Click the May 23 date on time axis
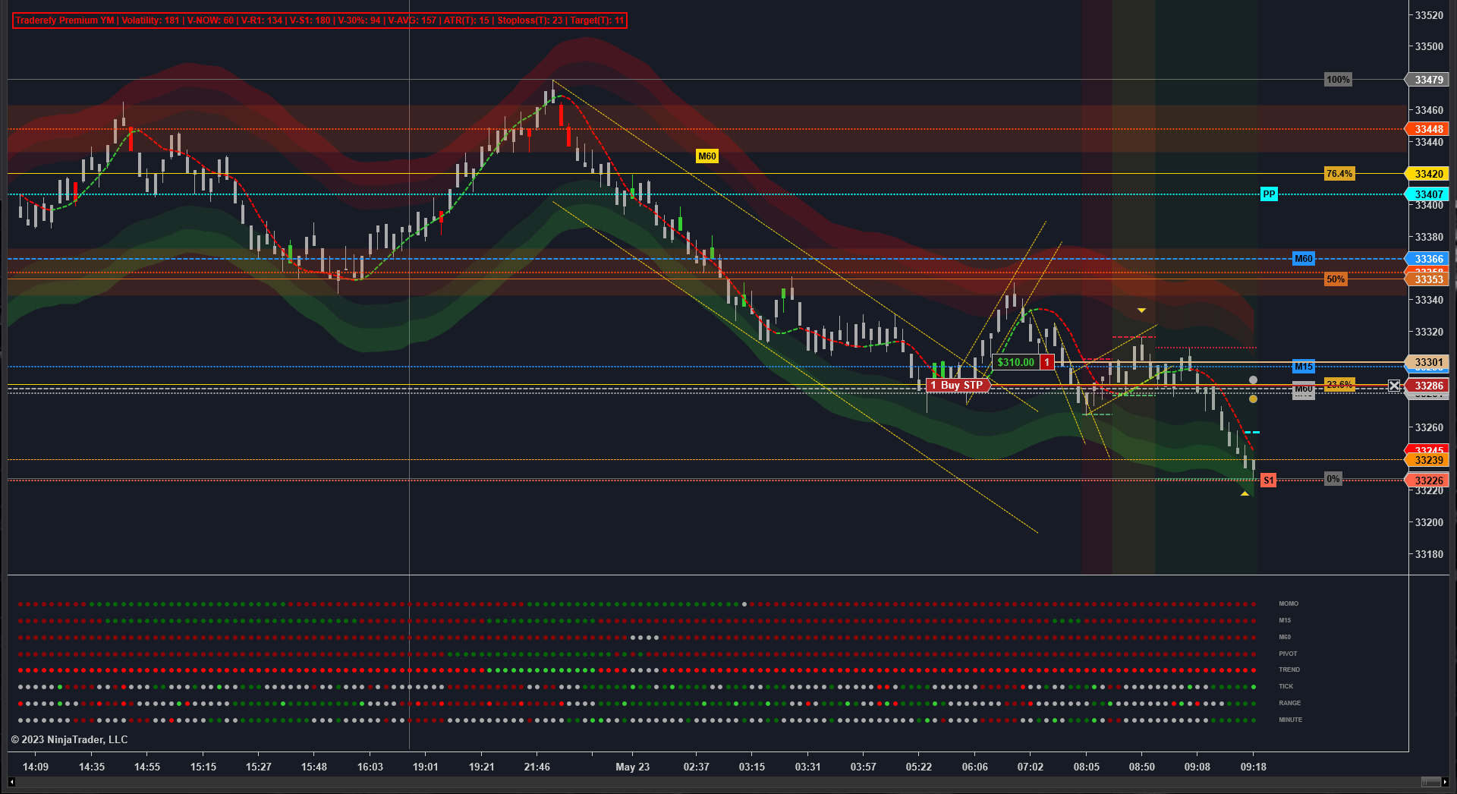Viewport: 1457px width, 794px height. point(632,767)
